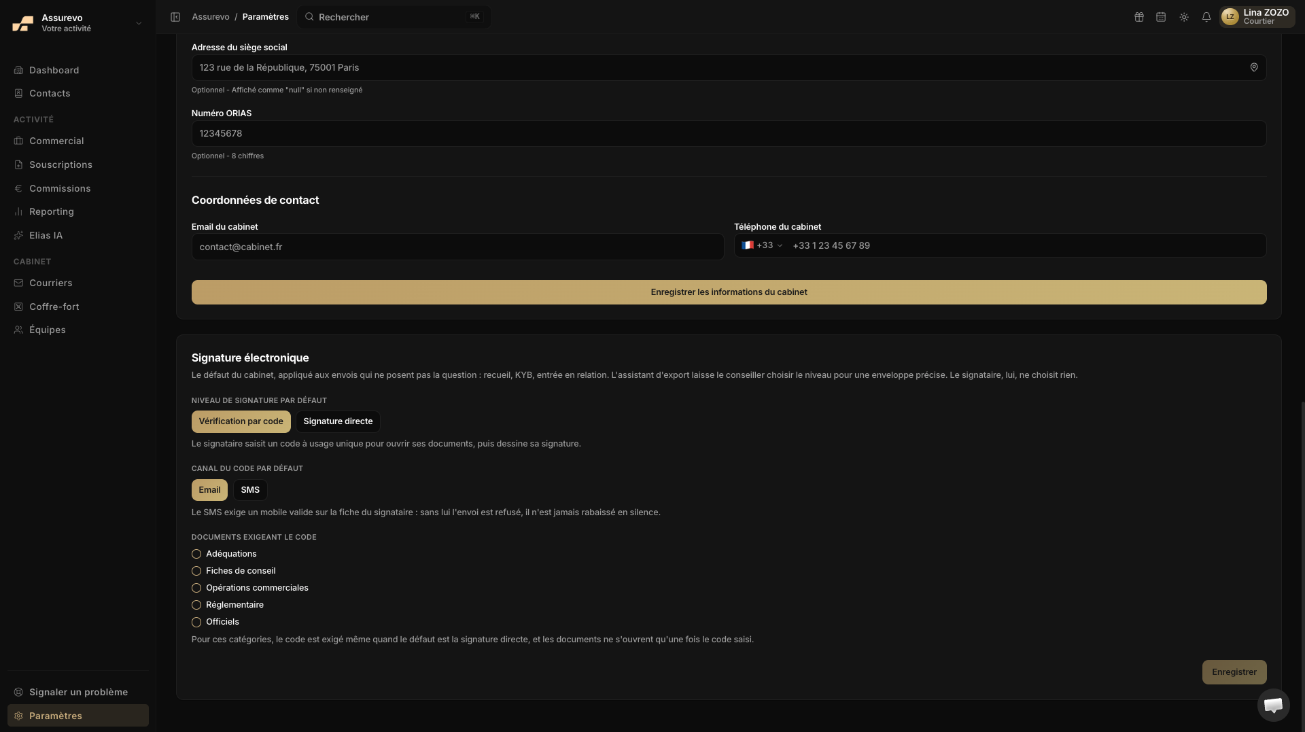The image size is (1305, 732).
Task: Check the Adéquations document option
Action: pyautogui.click(x=196, y=555)
